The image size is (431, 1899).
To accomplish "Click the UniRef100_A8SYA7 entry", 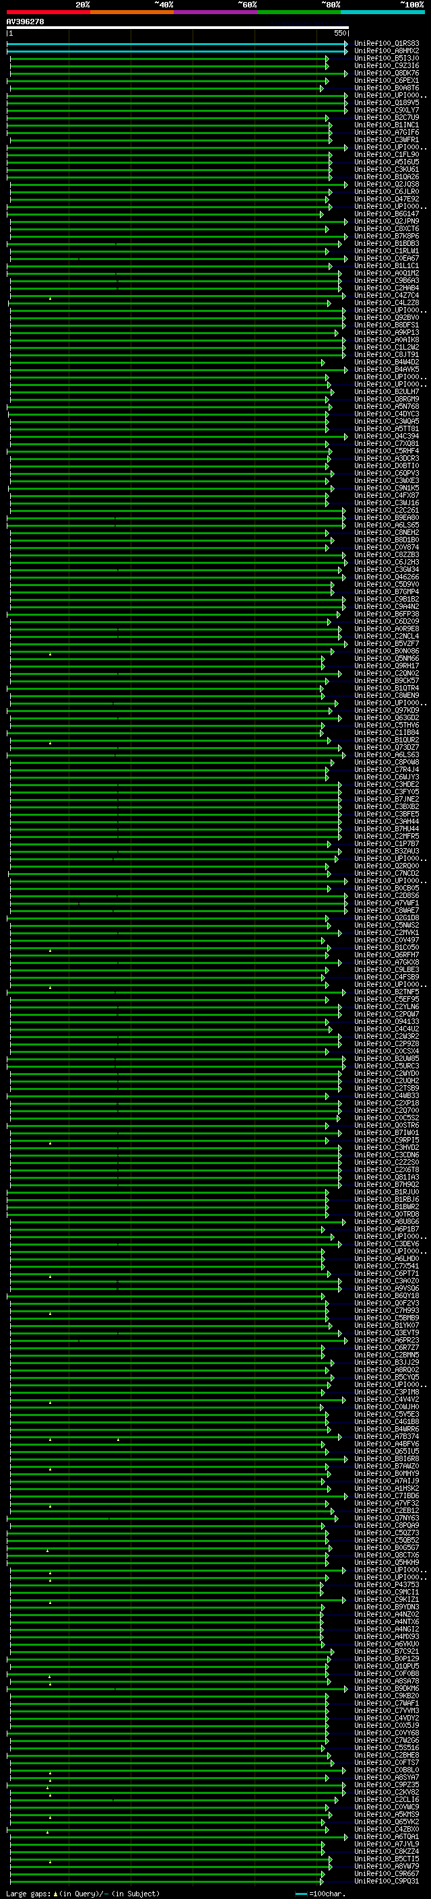I will point(387,1776).
